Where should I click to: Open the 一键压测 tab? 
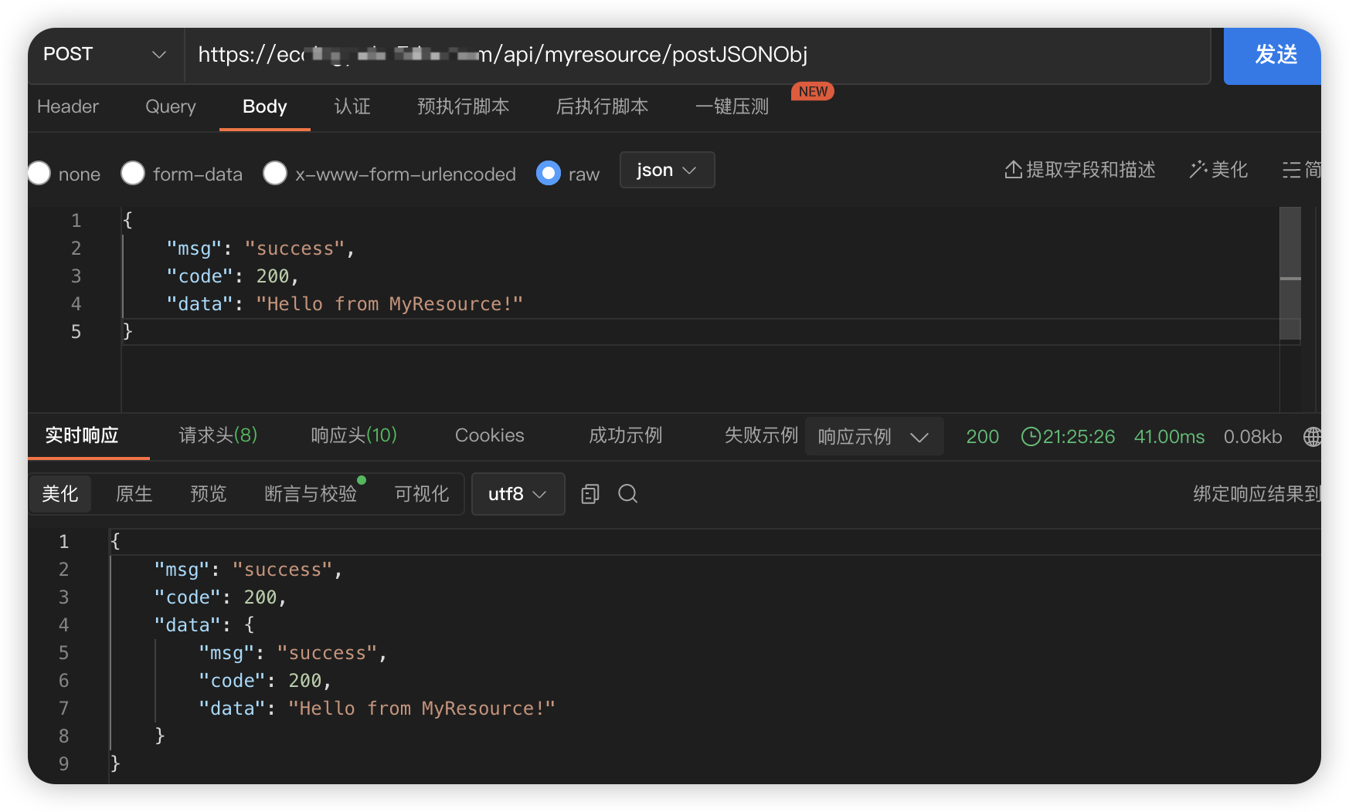point(732,107)
